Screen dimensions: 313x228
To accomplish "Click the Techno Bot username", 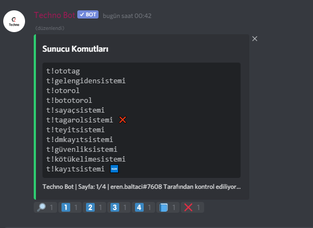I will tap(54, 15).
